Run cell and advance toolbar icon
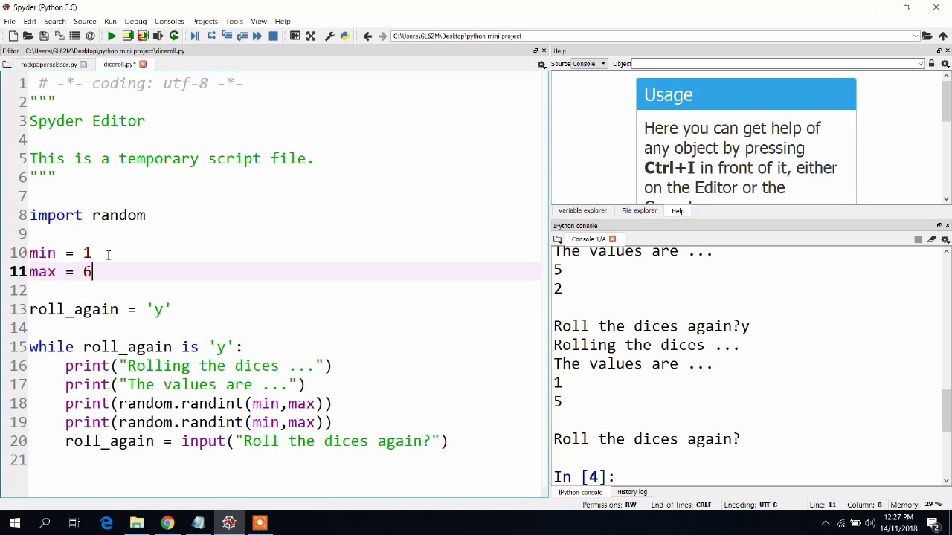The width and height of the screenshot is (952, 535). [143, 36]
